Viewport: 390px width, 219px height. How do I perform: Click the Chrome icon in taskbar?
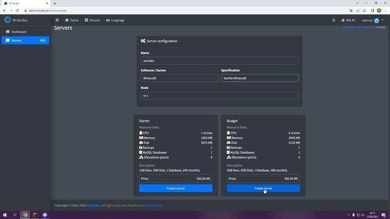[x=25, y=215]
